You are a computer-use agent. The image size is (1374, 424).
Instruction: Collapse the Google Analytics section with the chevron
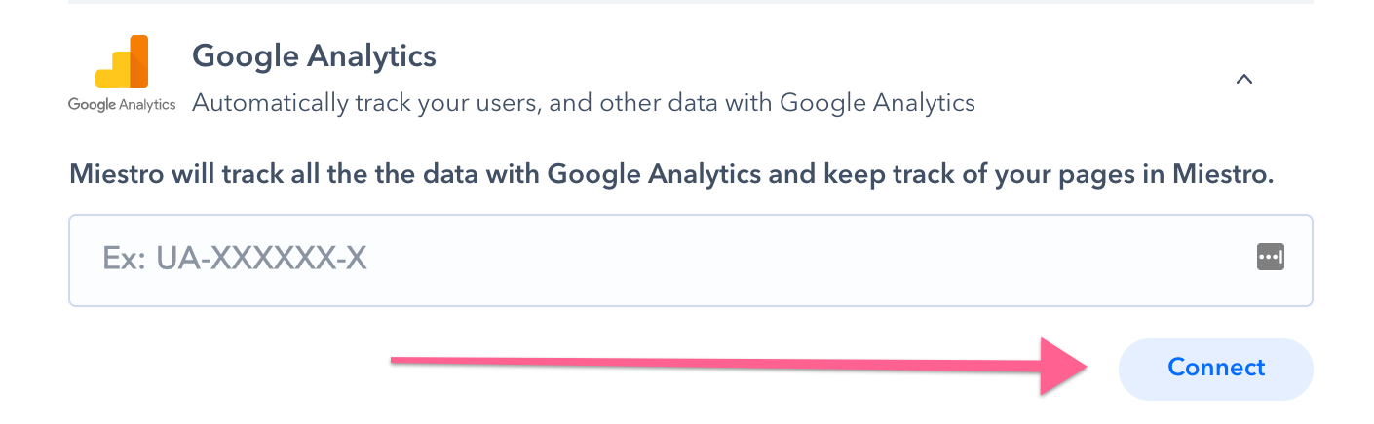(x=1243, y=80)
